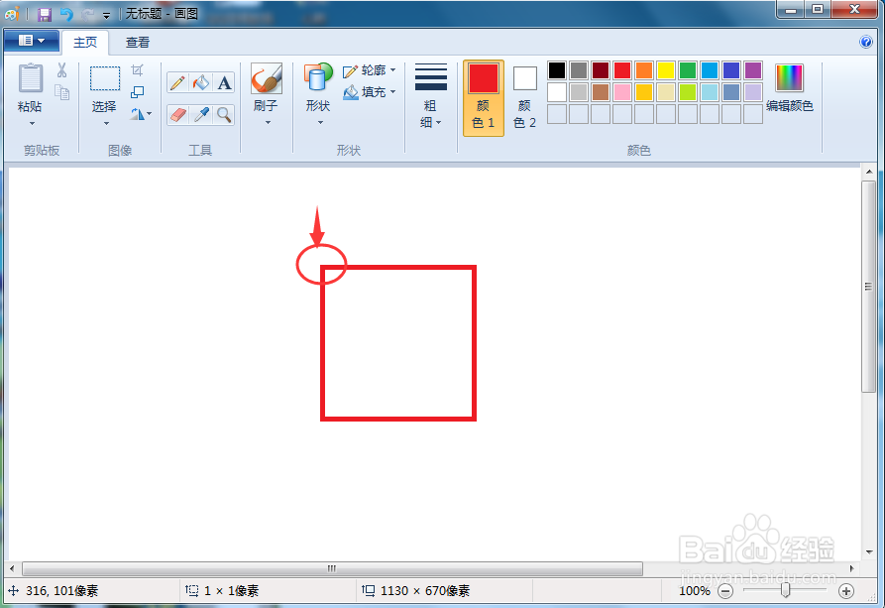The image size is (885, 608).
Task: Click the Undo arrow in title bar
Action: coord(66,14)
